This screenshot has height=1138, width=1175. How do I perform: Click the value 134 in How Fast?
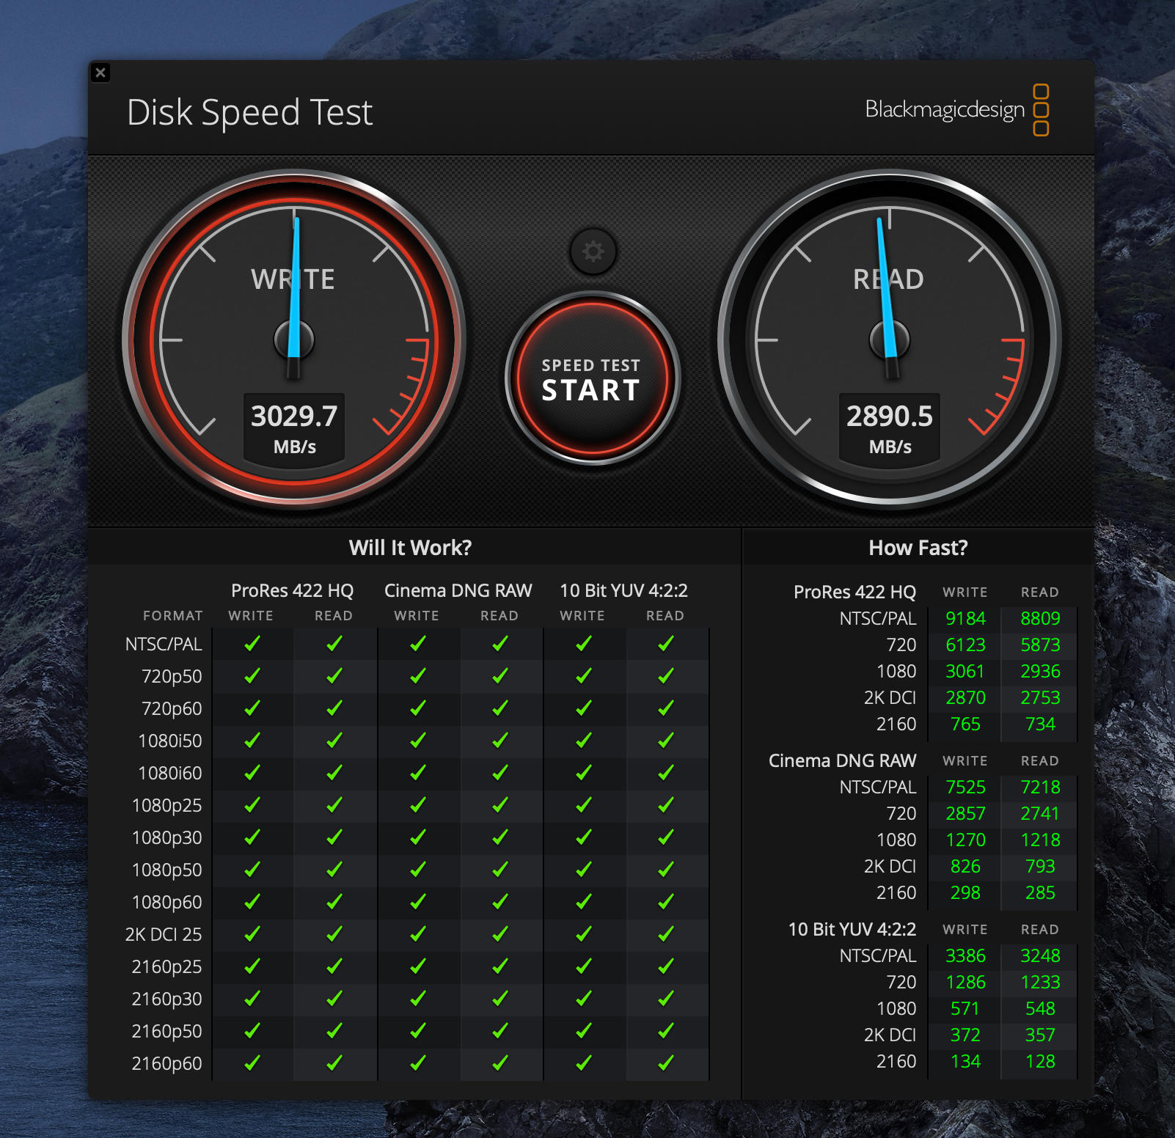[965, 1062]
